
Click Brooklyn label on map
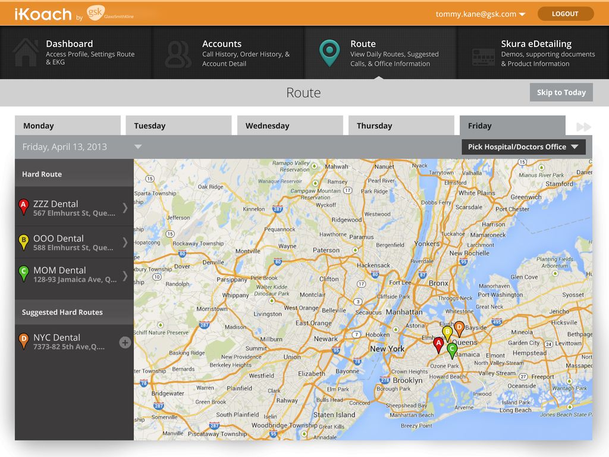click(407, 380)
